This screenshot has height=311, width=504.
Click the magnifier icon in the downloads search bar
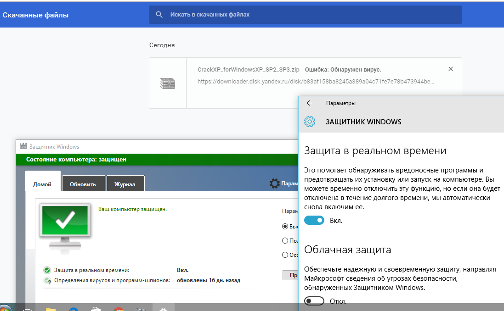[159, 14]
